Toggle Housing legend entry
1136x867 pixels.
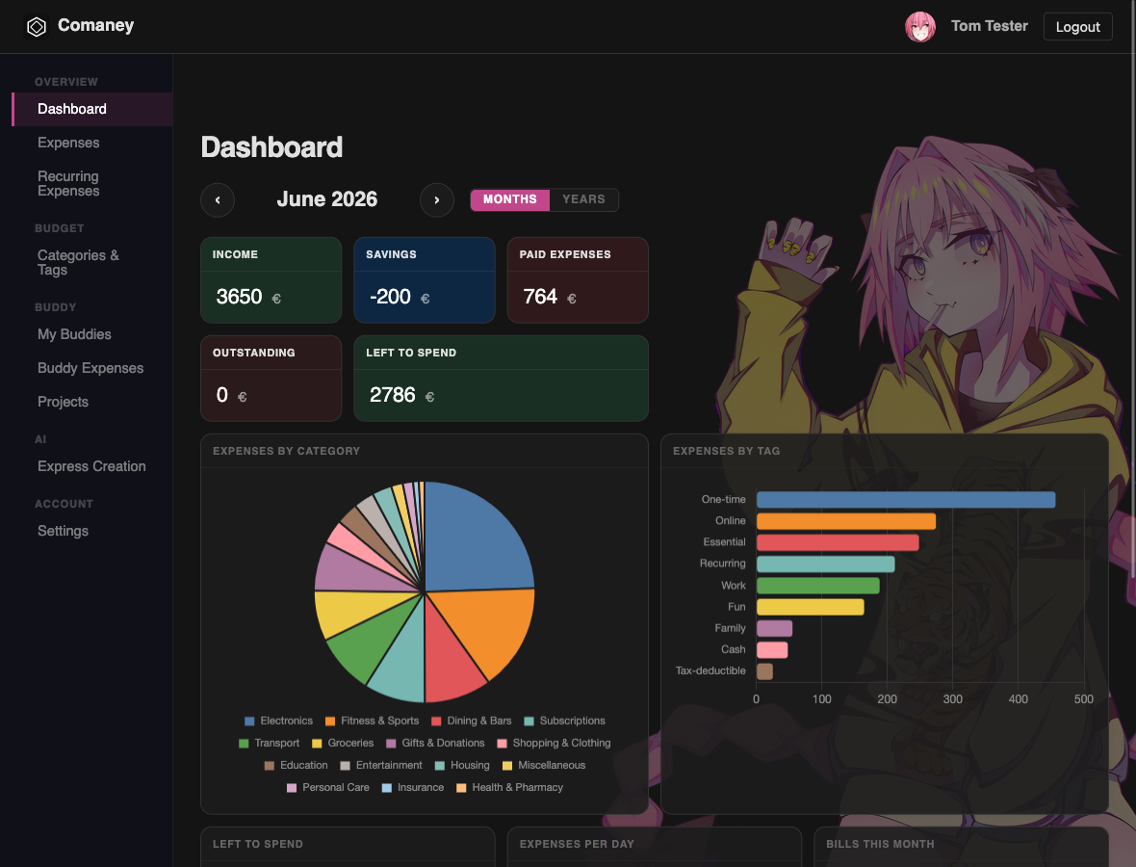(x=462, y=766)
